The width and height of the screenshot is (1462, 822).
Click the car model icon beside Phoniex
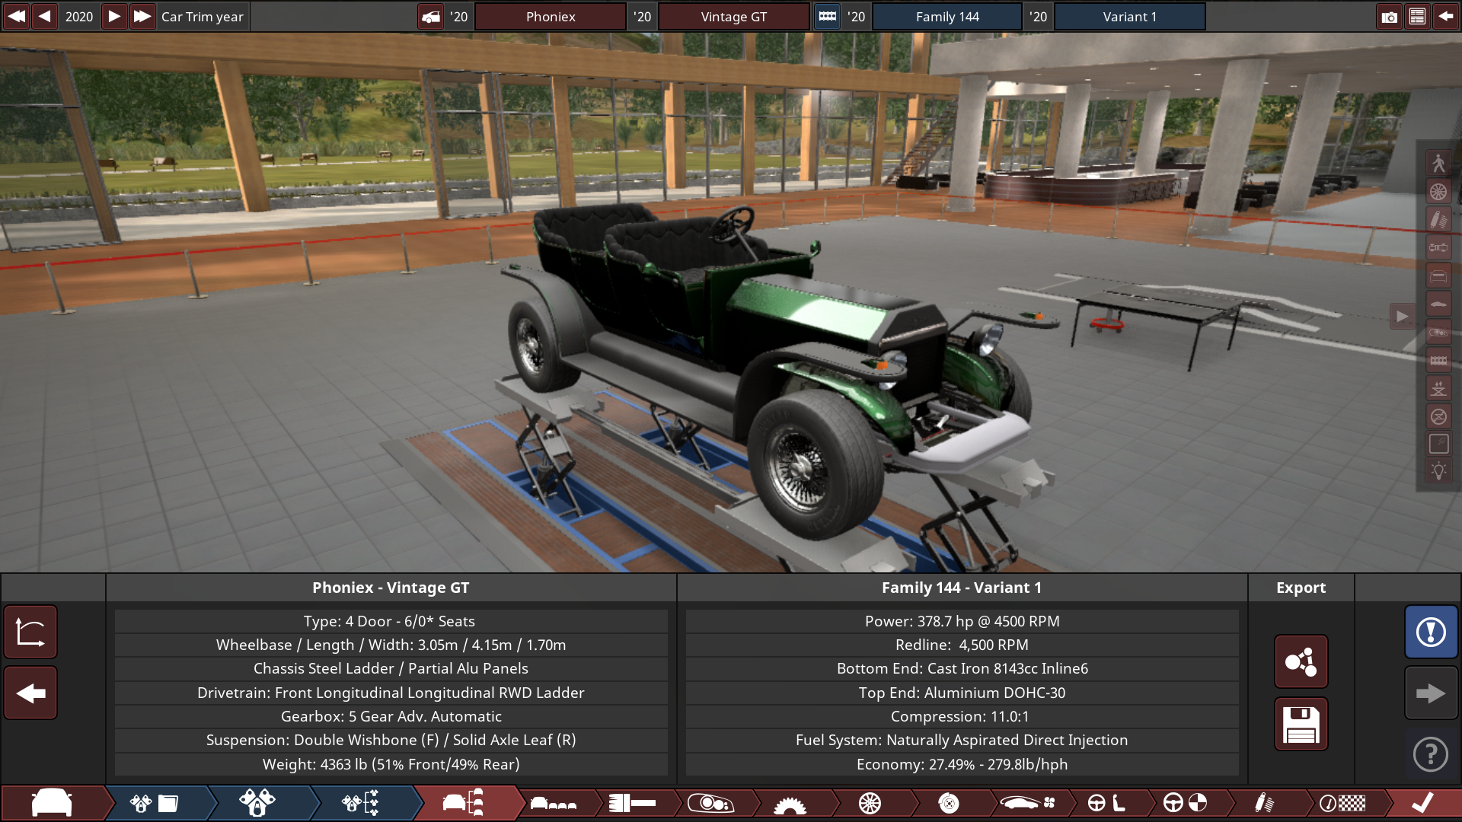pyautogui.click(x=431, y=17)
